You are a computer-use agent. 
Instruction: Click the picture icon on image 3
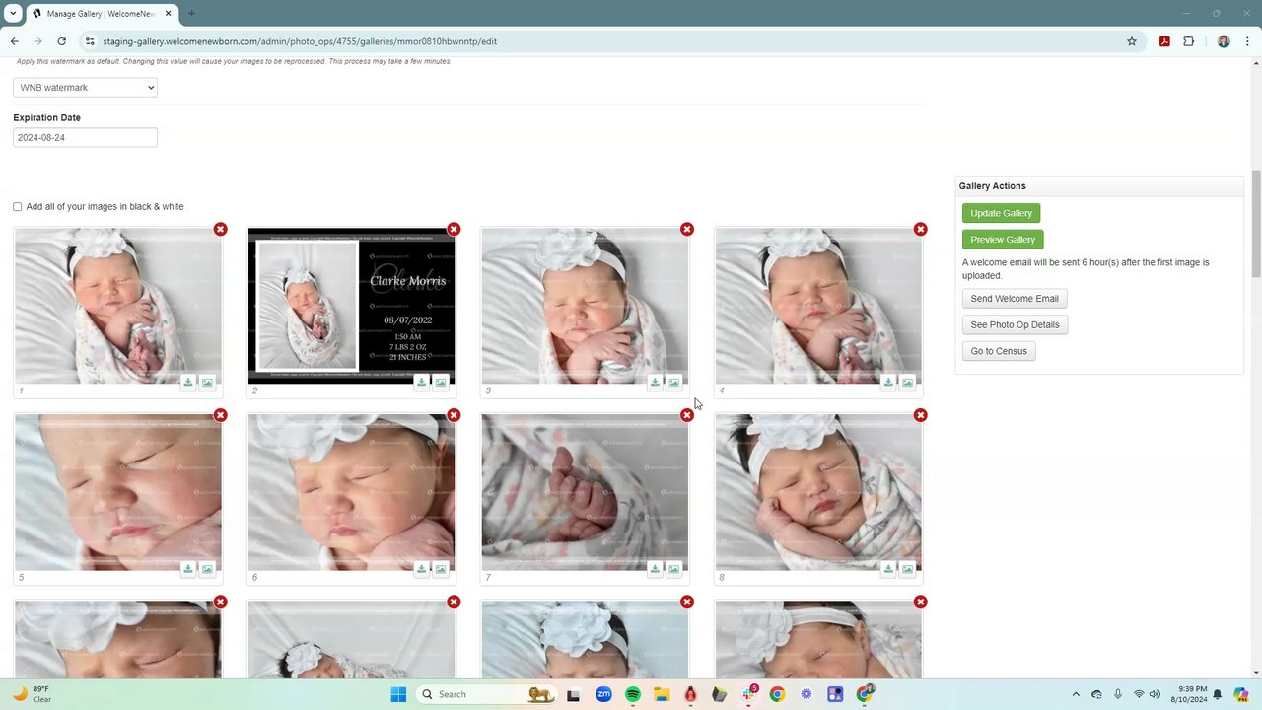click(x=674, y=382)
